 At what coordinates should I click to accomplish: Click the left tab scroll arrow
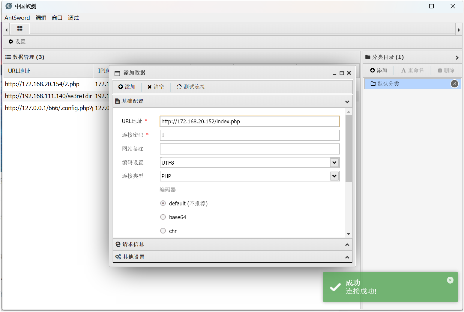tap(7, 30)
